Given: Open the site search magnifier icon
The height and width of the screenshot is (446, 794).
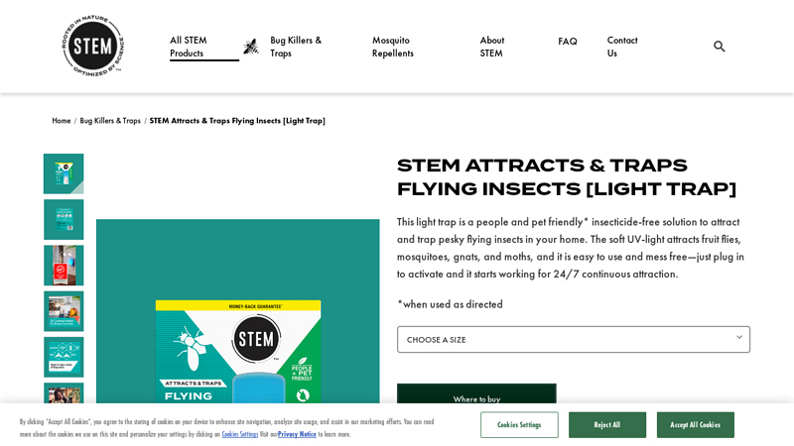Looking at the screenshot, I should pos(719,47).
